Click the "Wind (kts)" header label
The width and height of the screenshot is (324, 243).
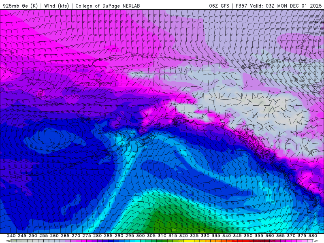pos(56,6)
